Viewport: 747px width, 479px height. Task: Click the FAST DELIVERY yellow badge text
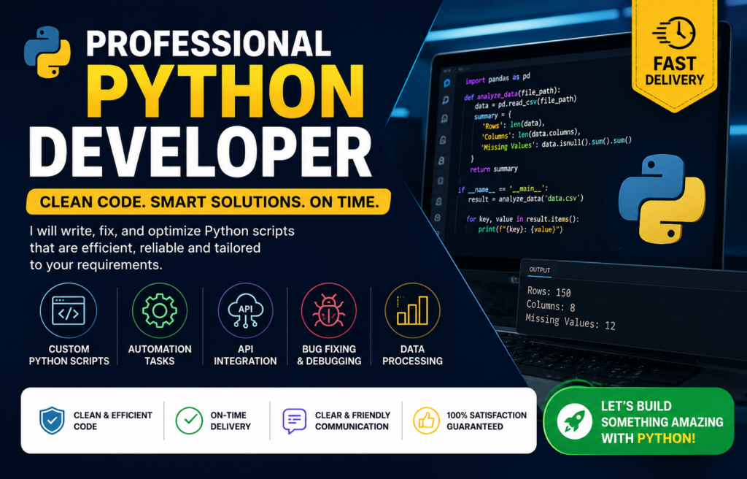click(x=675, y=71)
